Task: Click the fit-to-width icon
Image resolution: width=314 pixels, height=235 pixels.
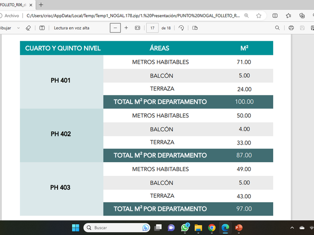Action: pyautogui.click(x=137, y=28)
